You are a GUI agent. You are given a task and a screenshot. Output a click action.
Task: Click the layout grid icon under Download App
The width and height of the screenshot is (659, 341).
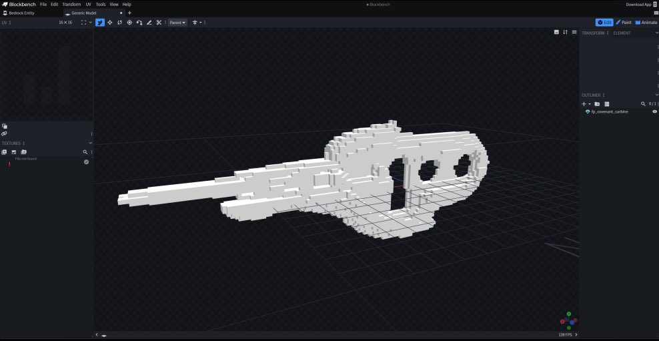(x=656, y=13)
